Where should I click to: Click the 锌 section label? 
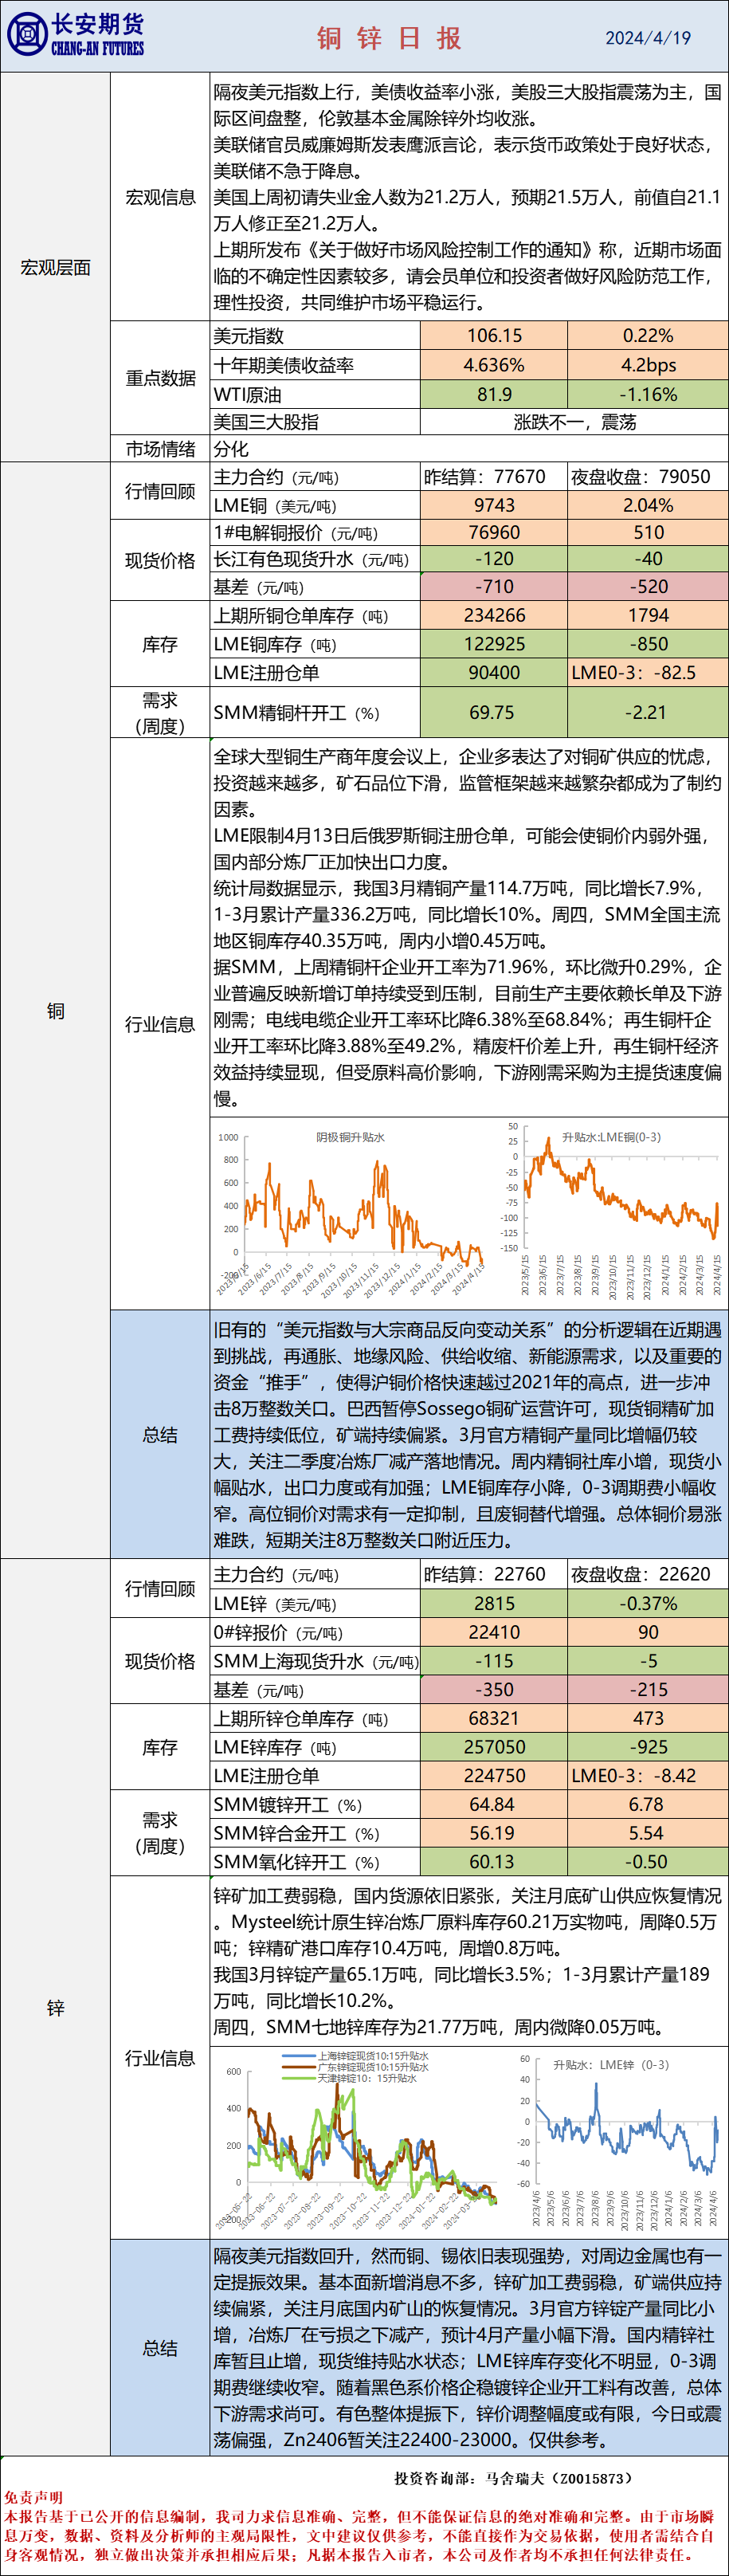point(56,2008)
